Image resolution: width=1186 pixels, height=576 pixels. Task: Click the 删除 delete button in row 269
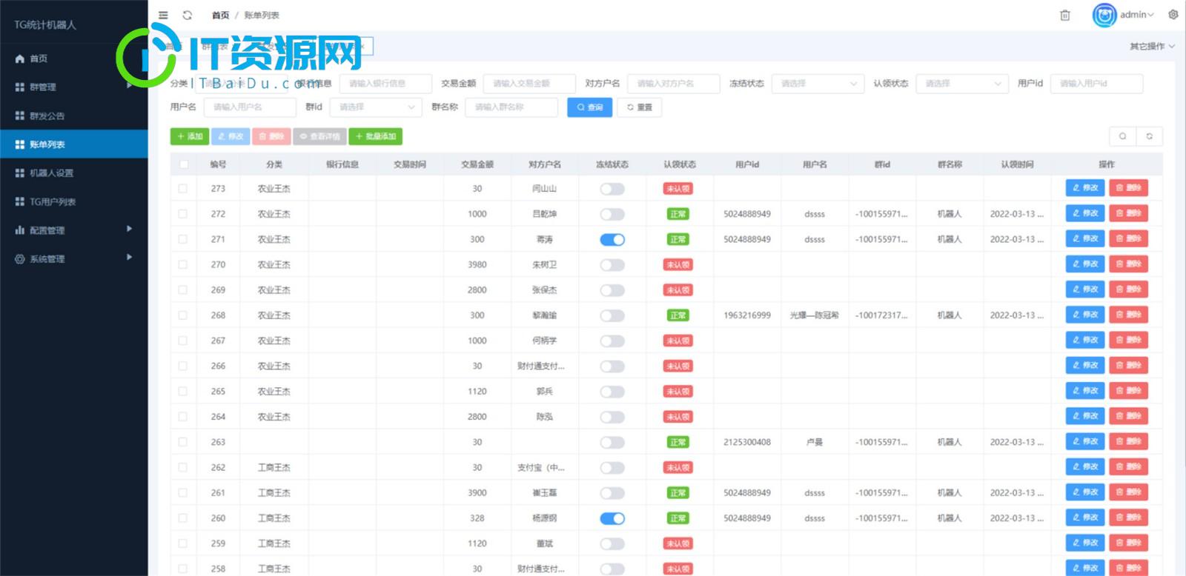[x=1128, y=289]
